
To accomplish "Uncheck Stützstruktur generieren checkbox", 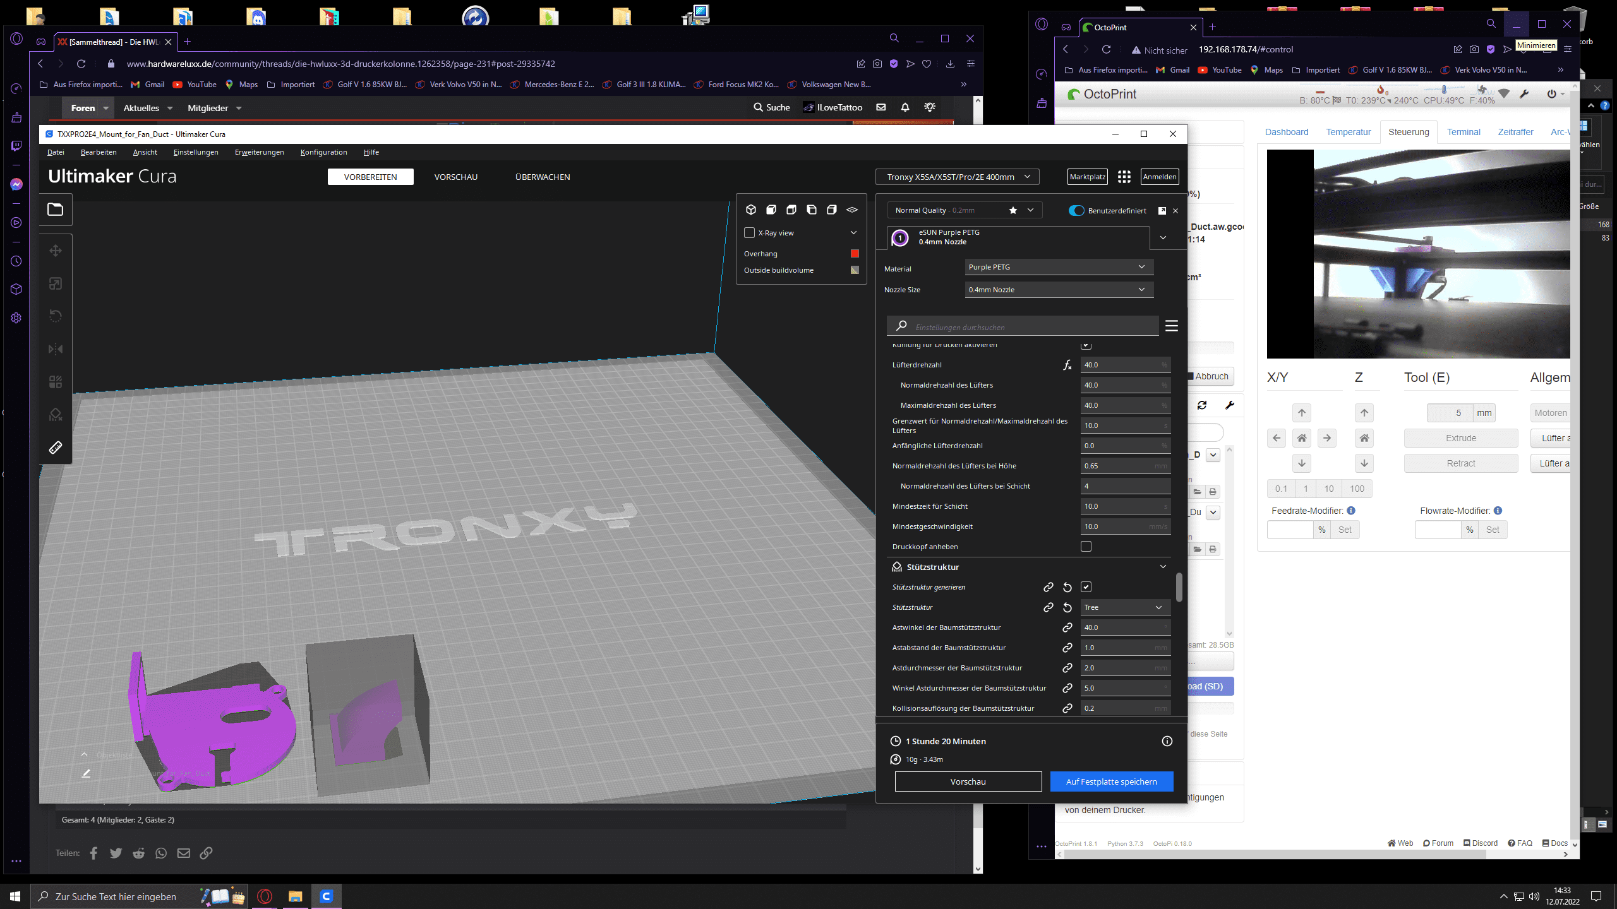I will 1086,587.
